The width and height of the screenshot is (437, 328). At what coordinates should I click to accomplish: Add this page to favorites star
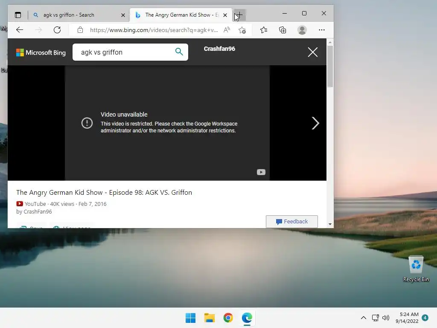coord(242,30)
